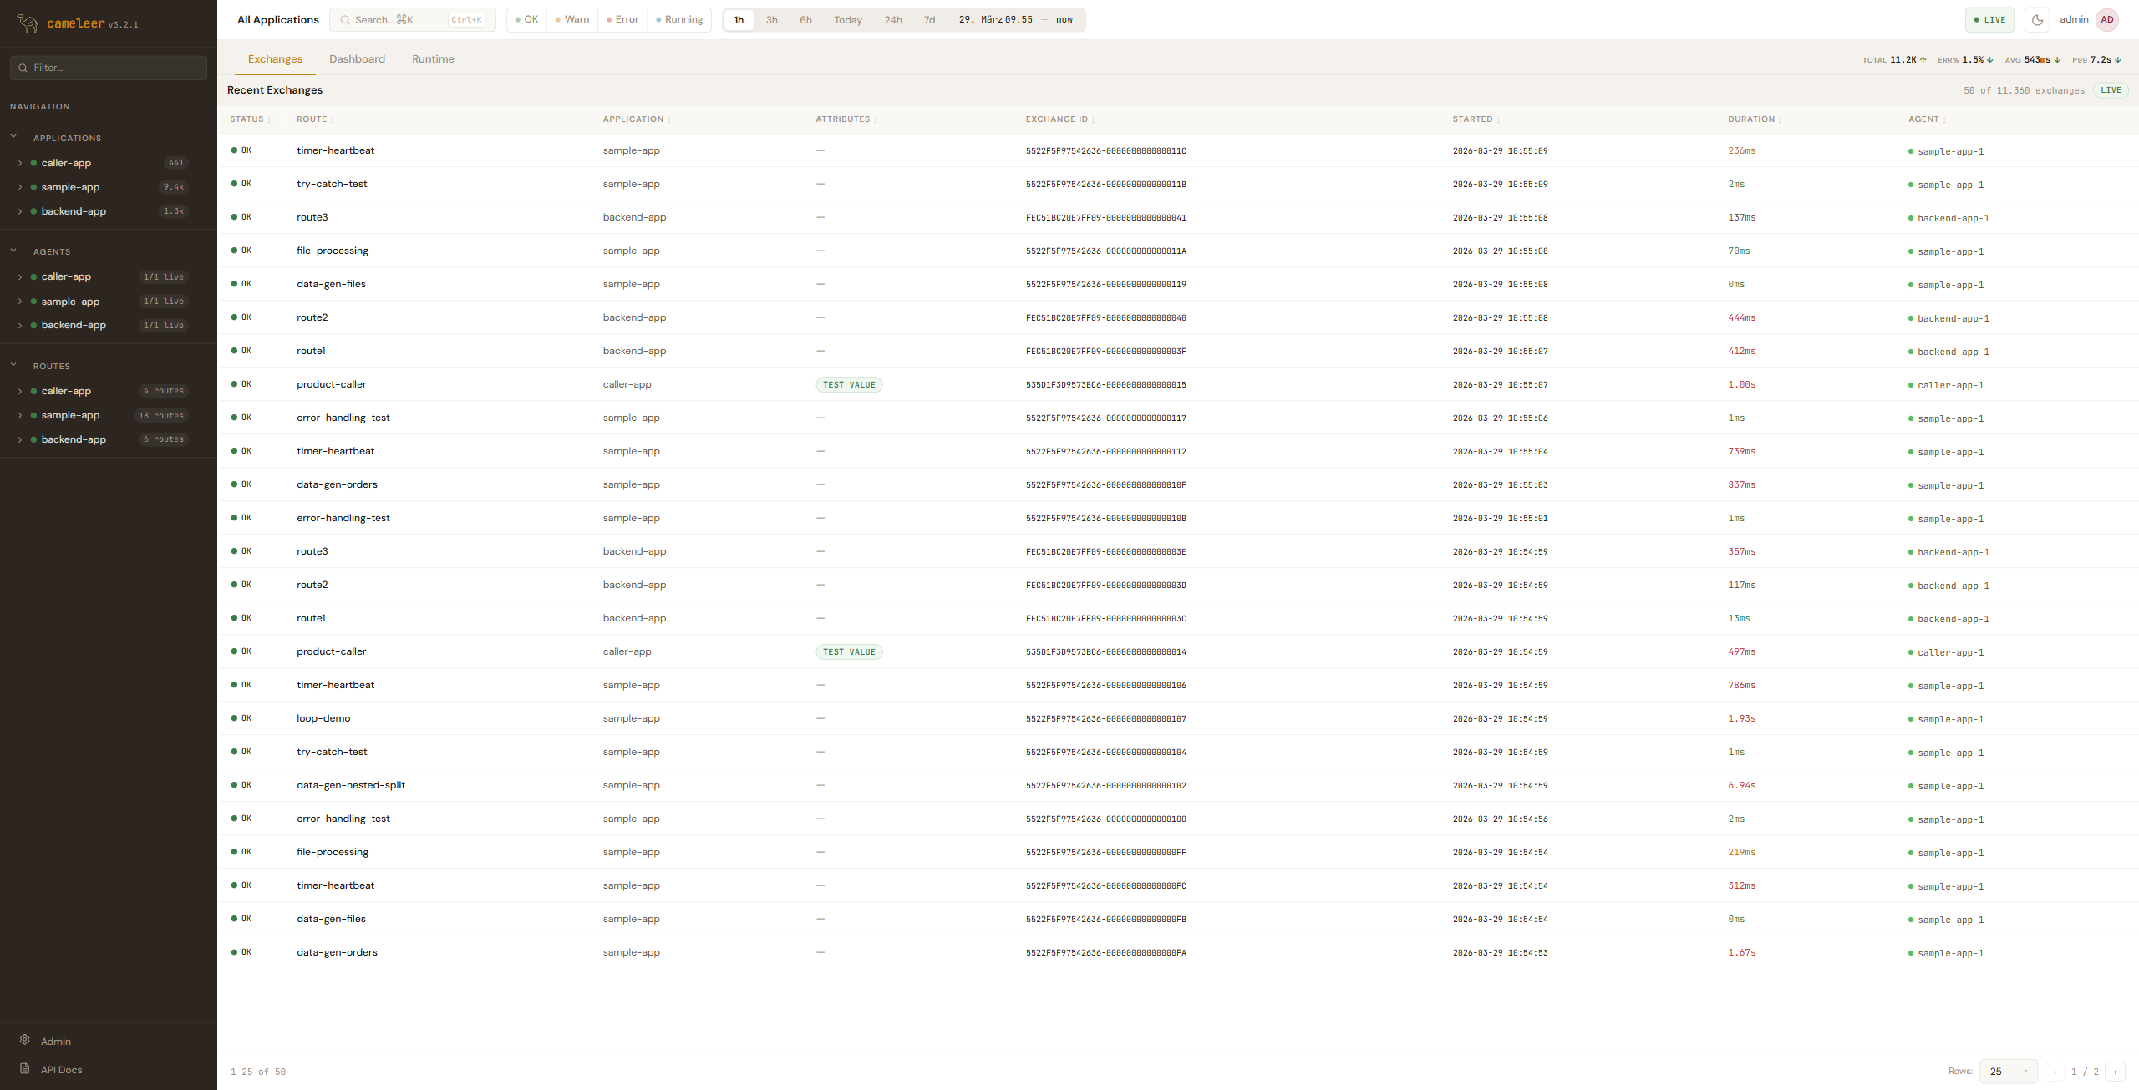Toggle the Error status filter
The height and width of the screenshot is (1090, 2139).
622,20
